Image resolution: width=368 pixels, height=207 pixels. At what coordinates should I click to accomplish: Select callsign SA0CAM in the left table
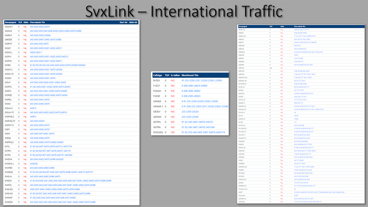(9, 27)
